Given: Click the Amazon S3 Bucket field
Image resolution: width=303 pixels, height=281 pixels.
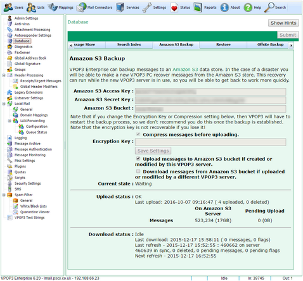Looking at the screenshot, I should tap(210, 109).
